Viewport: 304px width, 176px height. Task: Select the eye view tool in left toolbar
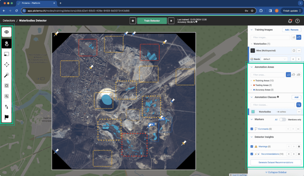[7, 32]
